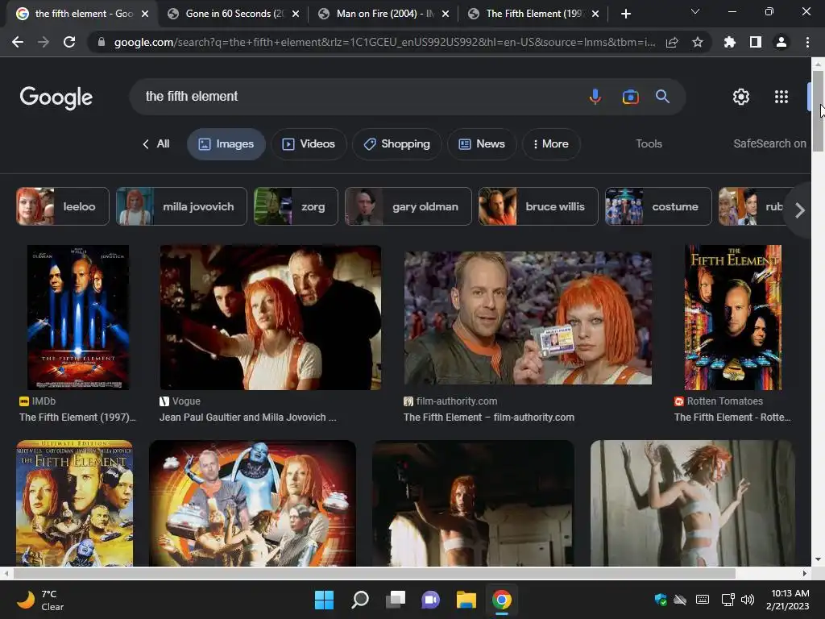
Task: Click the horizontal scrollbar at page bottom
Action: click(374, 573)
